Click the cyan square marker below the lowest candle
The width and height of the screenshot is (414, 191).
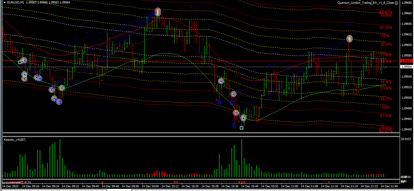click(242, 128)
